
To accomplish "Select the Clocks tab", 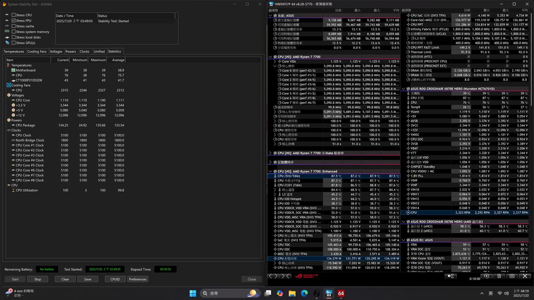I will coord(85,52).
